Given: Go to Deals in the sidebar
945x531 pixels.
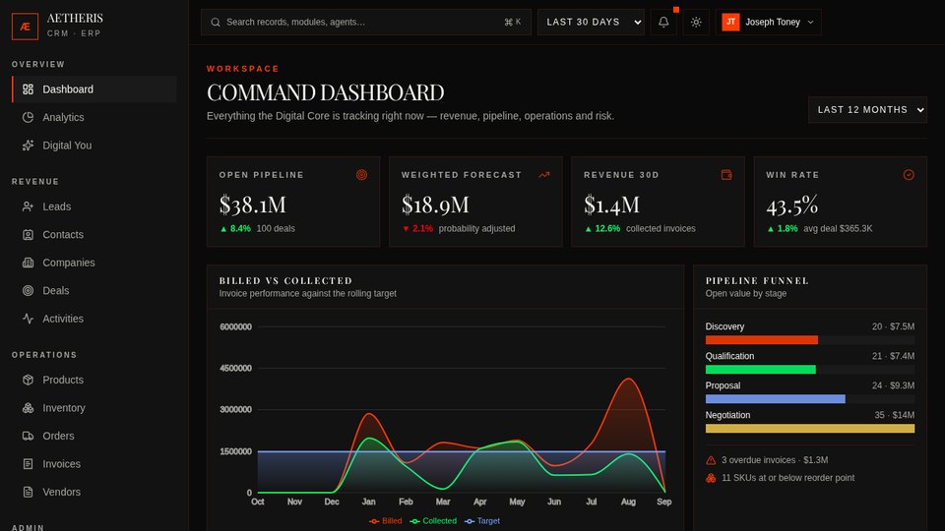Looking at the screenshot, I should (x=94, y=291).
